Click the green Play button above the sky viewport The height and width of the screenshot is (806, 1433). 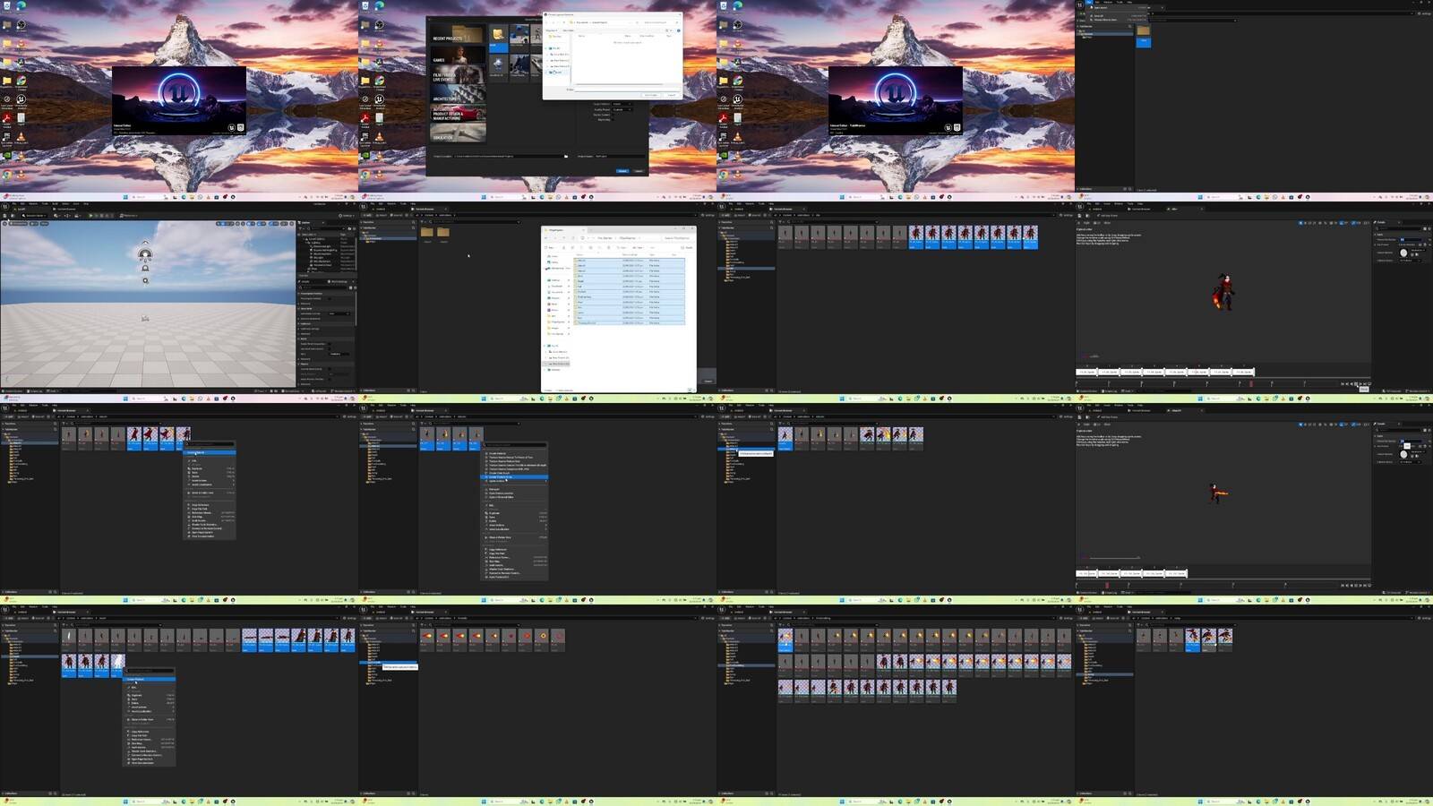91,215
